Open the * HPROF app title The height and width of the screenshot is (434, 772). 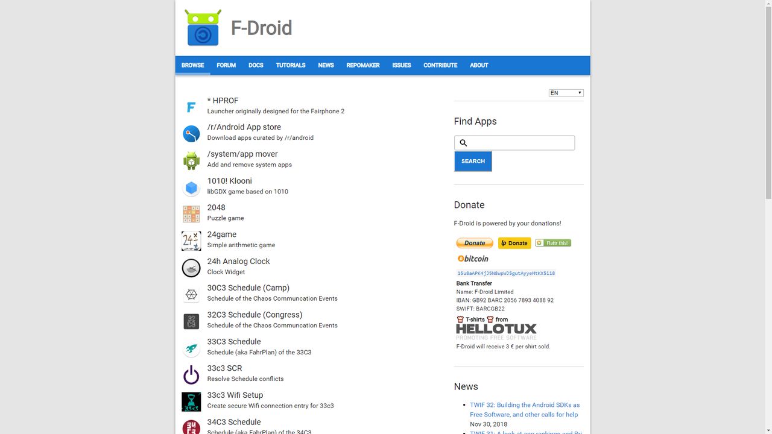coord(223,101)
